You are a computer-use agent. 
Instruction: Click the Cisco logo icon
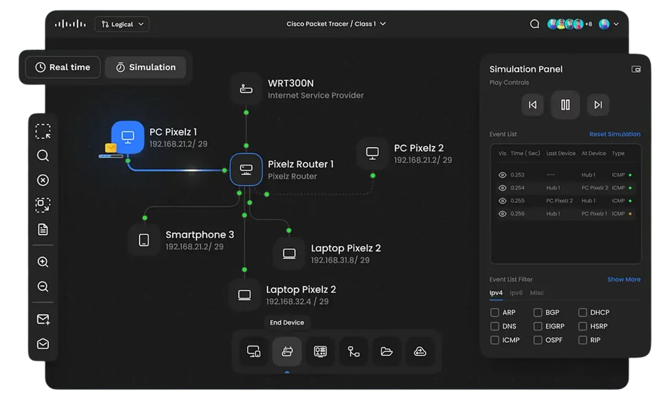[x=70, y=24]
